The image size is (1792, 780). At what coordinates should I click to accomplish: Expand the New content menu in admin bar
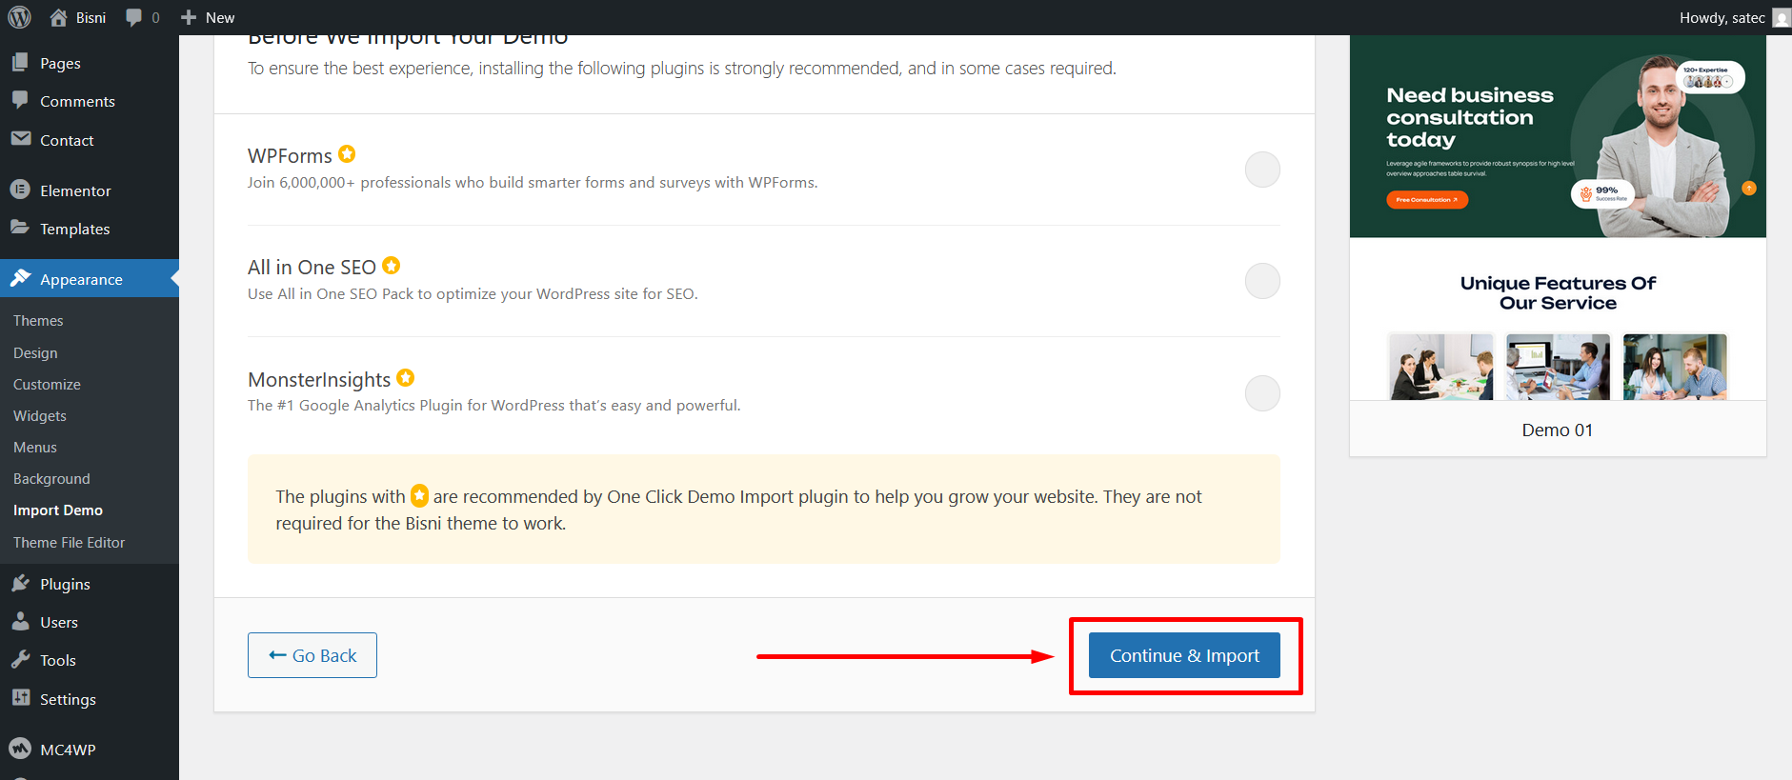point(208,17)
